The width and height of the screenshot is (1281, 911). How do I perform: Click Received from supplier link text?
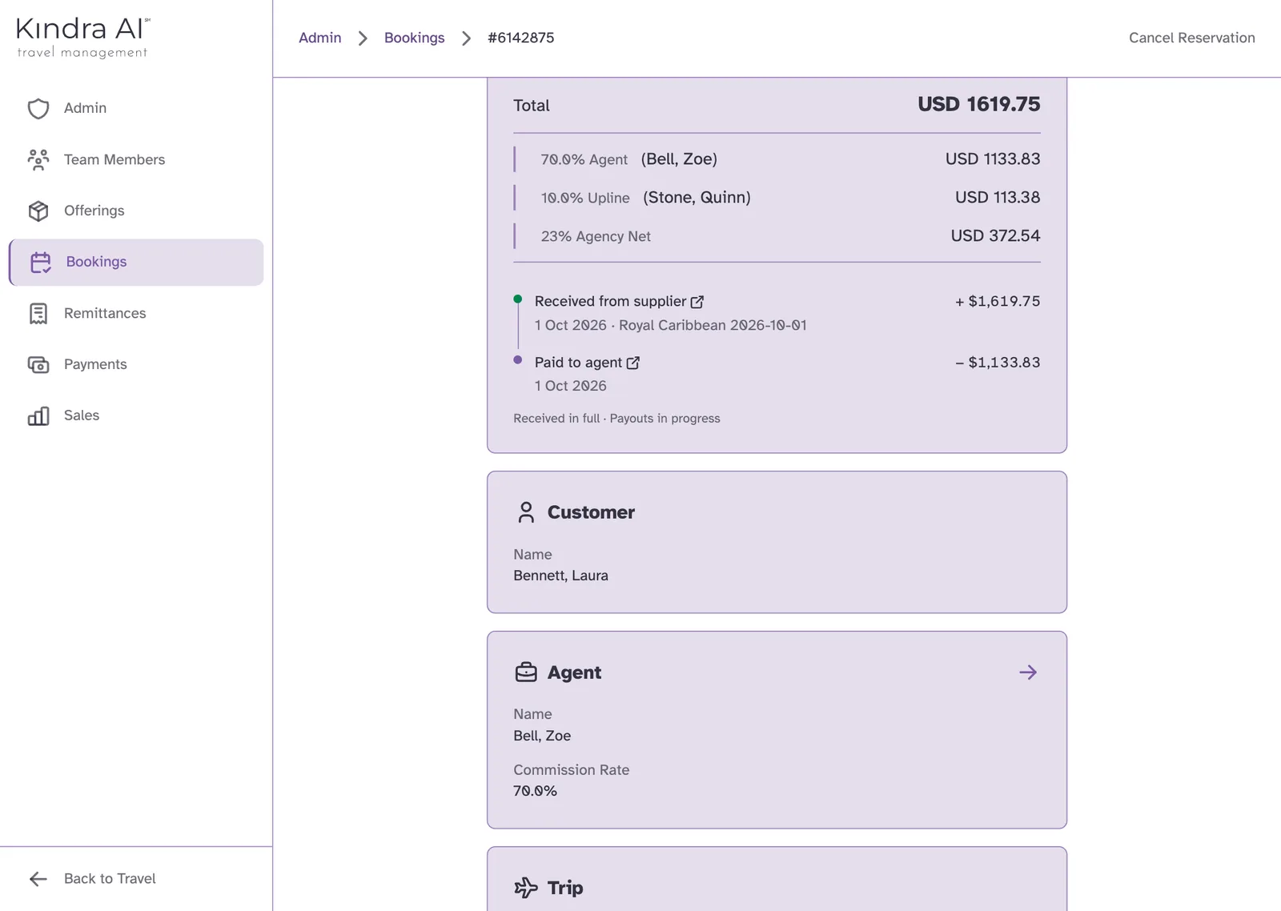(x=610, y=301)
